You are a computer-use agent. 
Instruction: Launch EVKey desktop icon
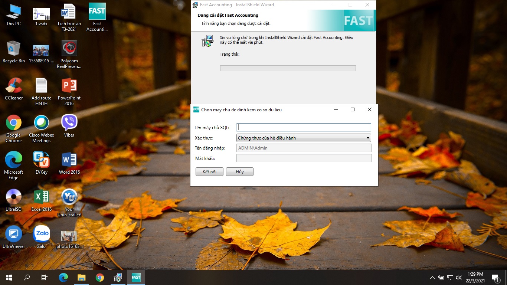click(x=41, y=160)
